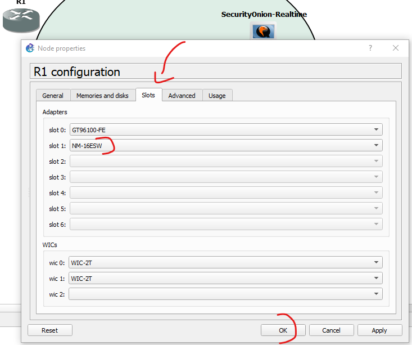Click the R1 configuration heading
Image resolution: width=412 pixels, height=345 pixels.
[x=77, y=72]
